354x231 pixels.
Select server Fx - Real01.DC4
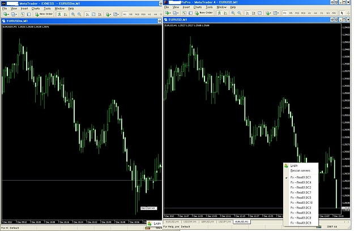tap(301, 182)
